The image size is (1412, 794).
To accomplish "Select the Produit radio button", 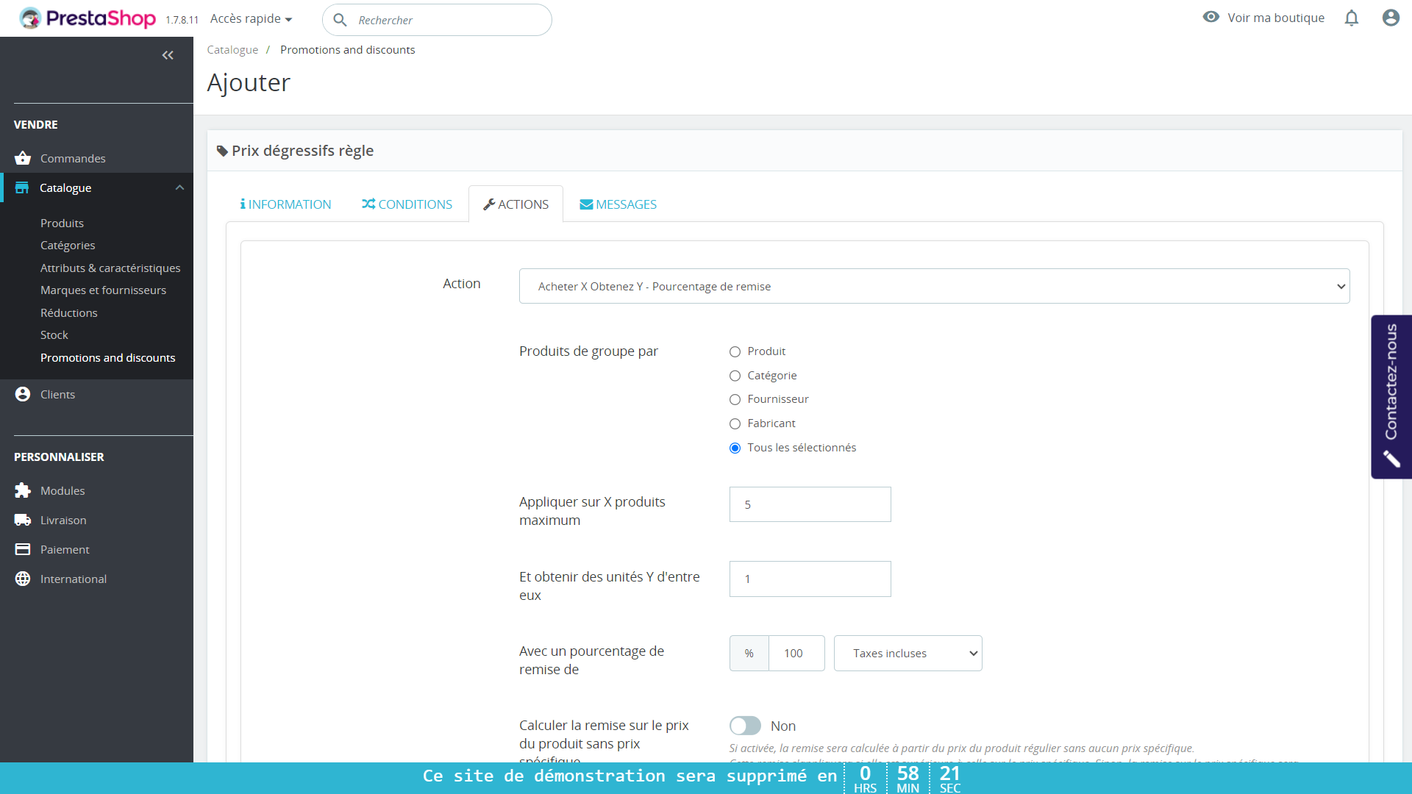I will [735, 351].
